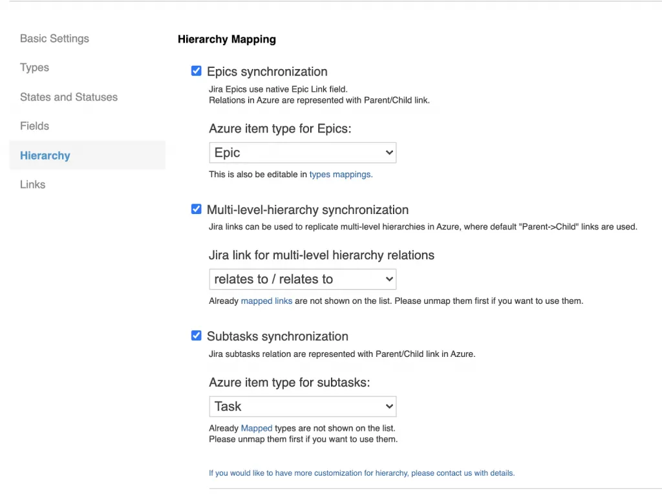Open the 'mapped links' hyperlink
Screen dimensions: 662x503
[266, 301]
